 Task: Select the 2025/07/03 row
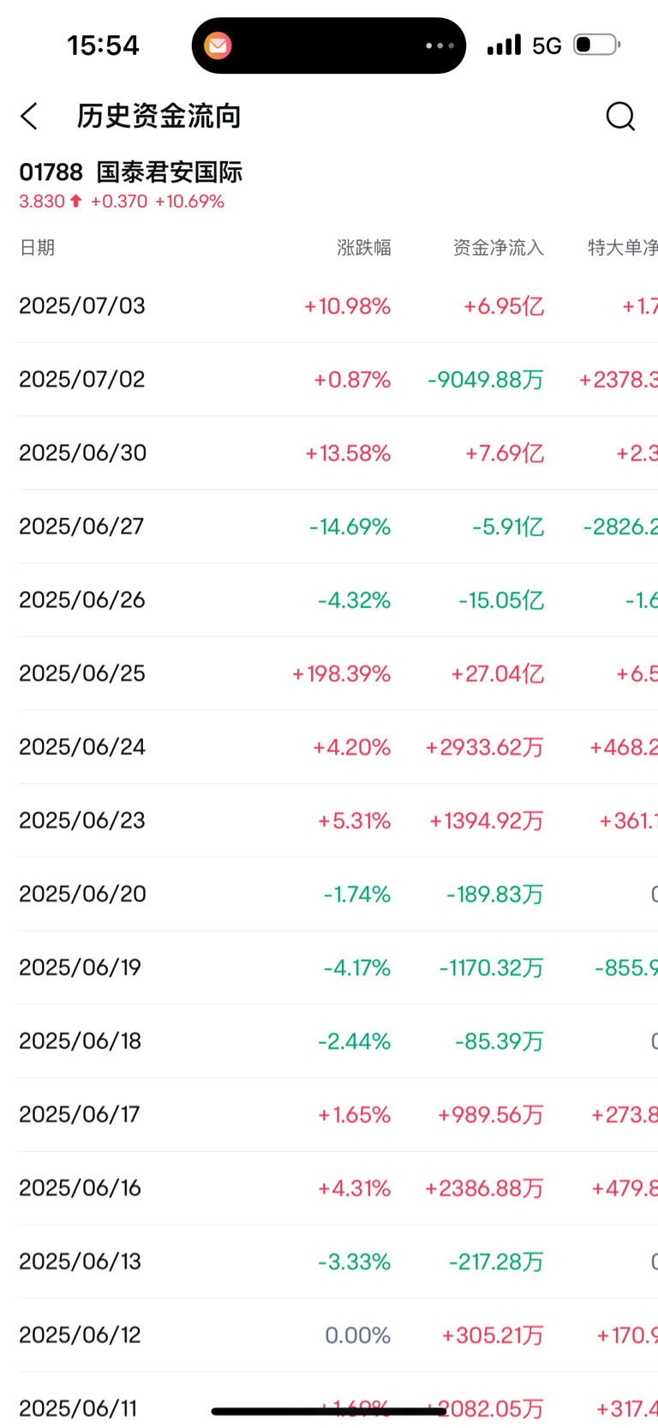pos(338,306)
